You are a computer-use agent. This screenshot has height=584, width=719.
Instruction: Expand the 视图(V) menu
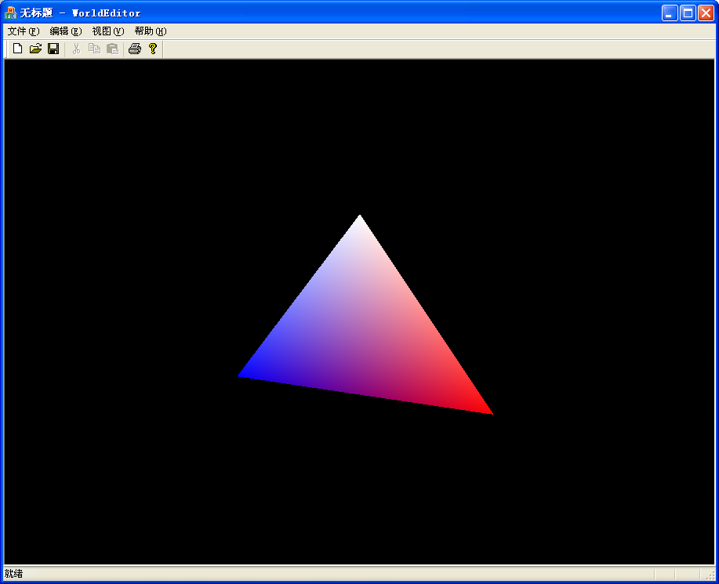(108, 31)
